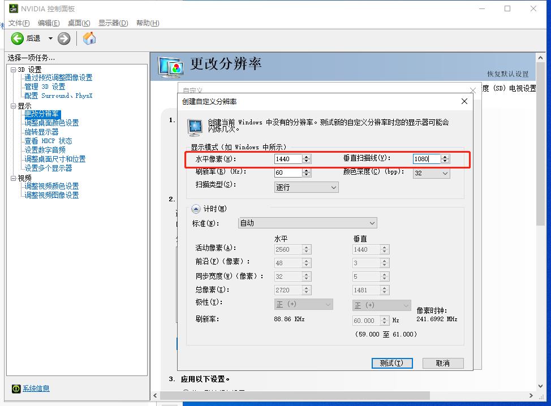Click the green Back navigation arrow
This screenshot has width=551, height=406.
click(17, 38)
